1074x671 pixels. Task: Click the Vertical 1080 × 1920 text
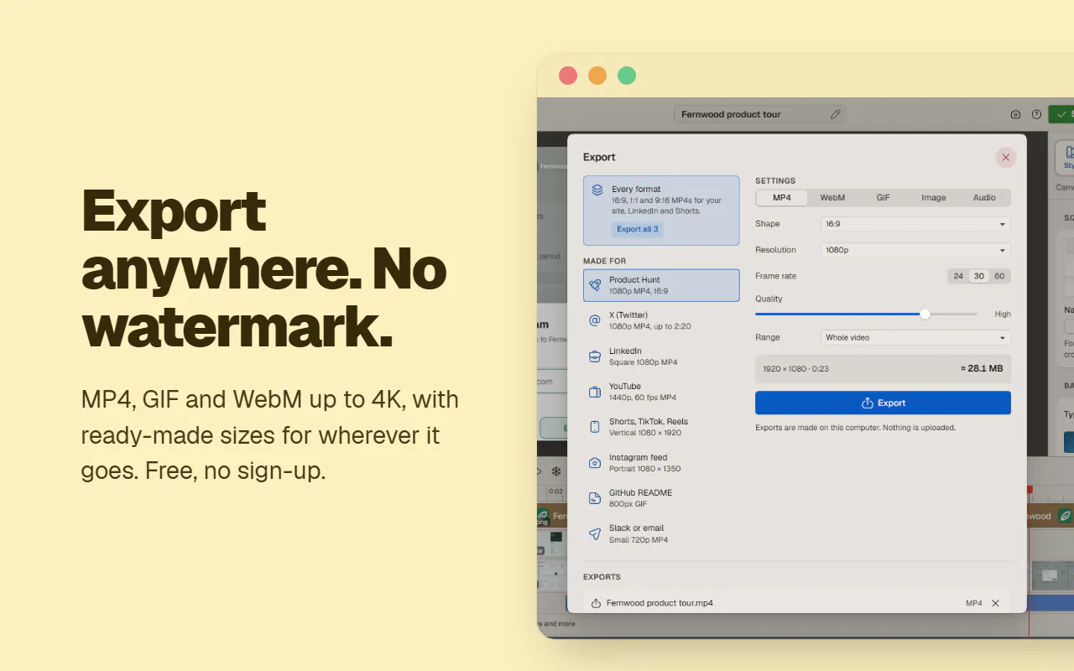(x=645, y=433)
